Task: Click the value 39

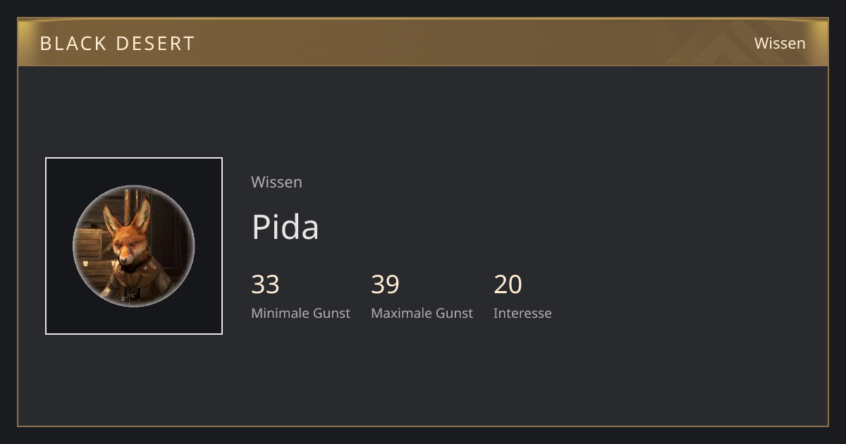Action: pyautogui.click(x=385, y=284)
